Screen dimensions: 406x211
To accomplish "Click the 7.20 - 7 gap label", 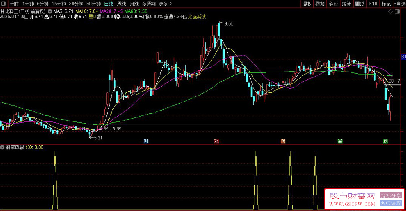I will (x=393, y=81).
